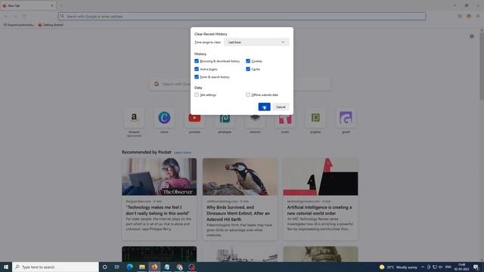Click the taskbar Type here to search box

click(x=55, y=267)
